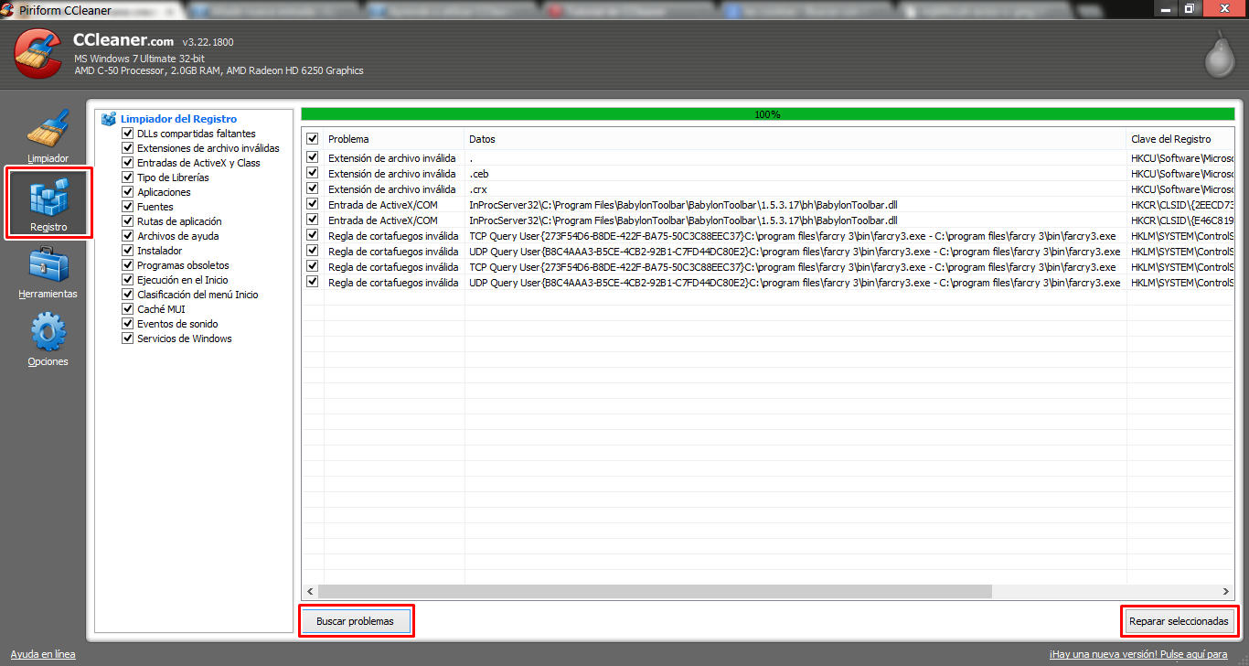Click Datos column header
This screenshot has height=666, width=1249.
795,139
